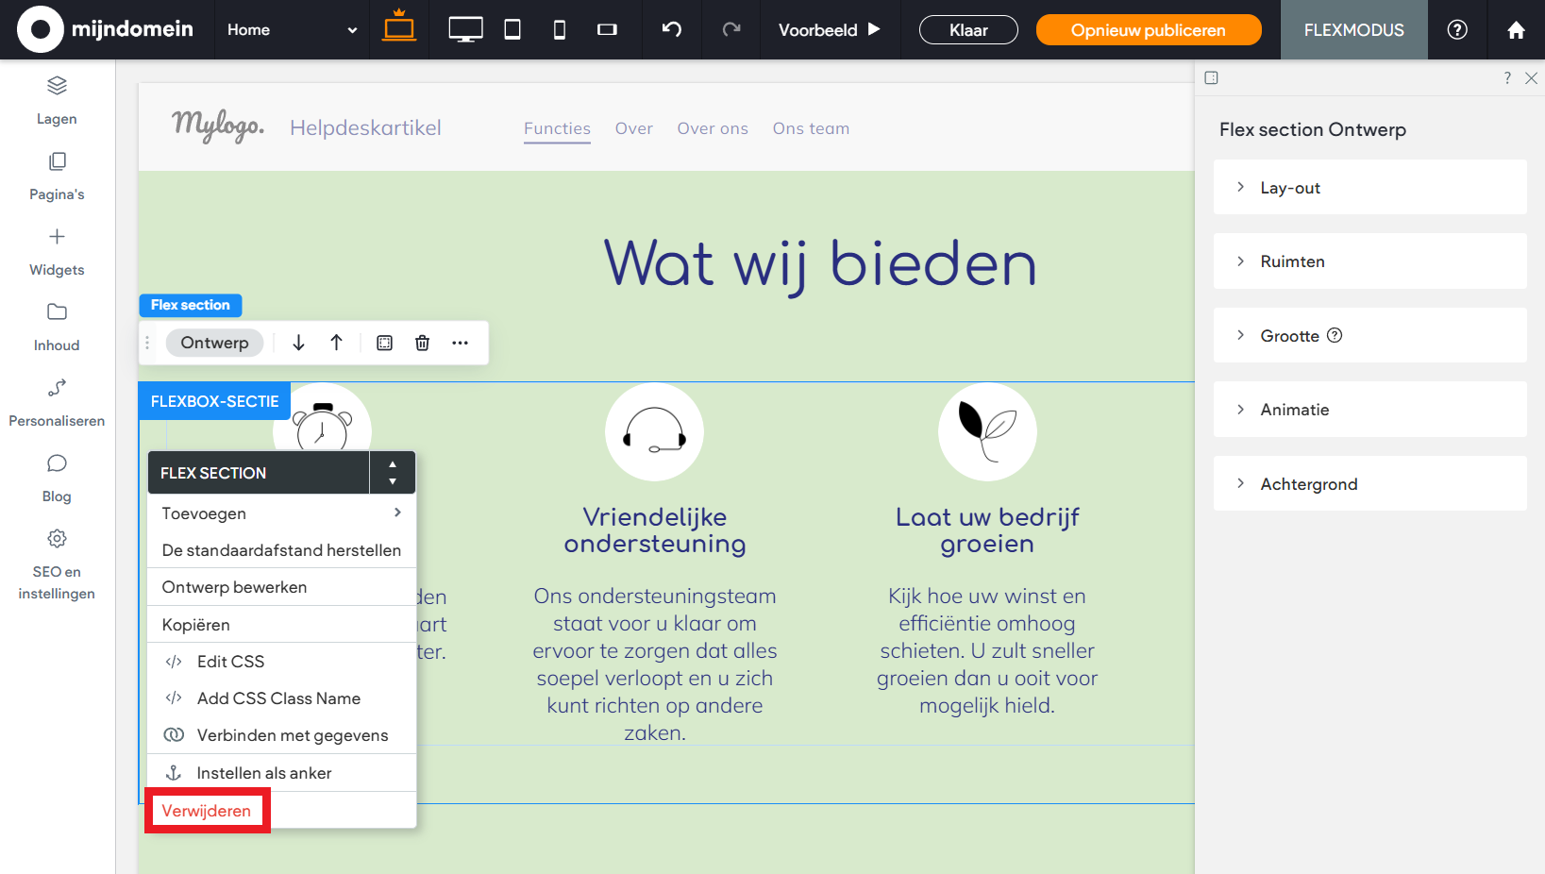
Task: Open help via the question mark icon
Action: 1456,29
